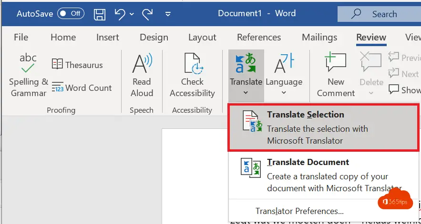Viewport: 421px width, 224px height.
Task: Start Read Aloud speech
Action: coord(142,75)
